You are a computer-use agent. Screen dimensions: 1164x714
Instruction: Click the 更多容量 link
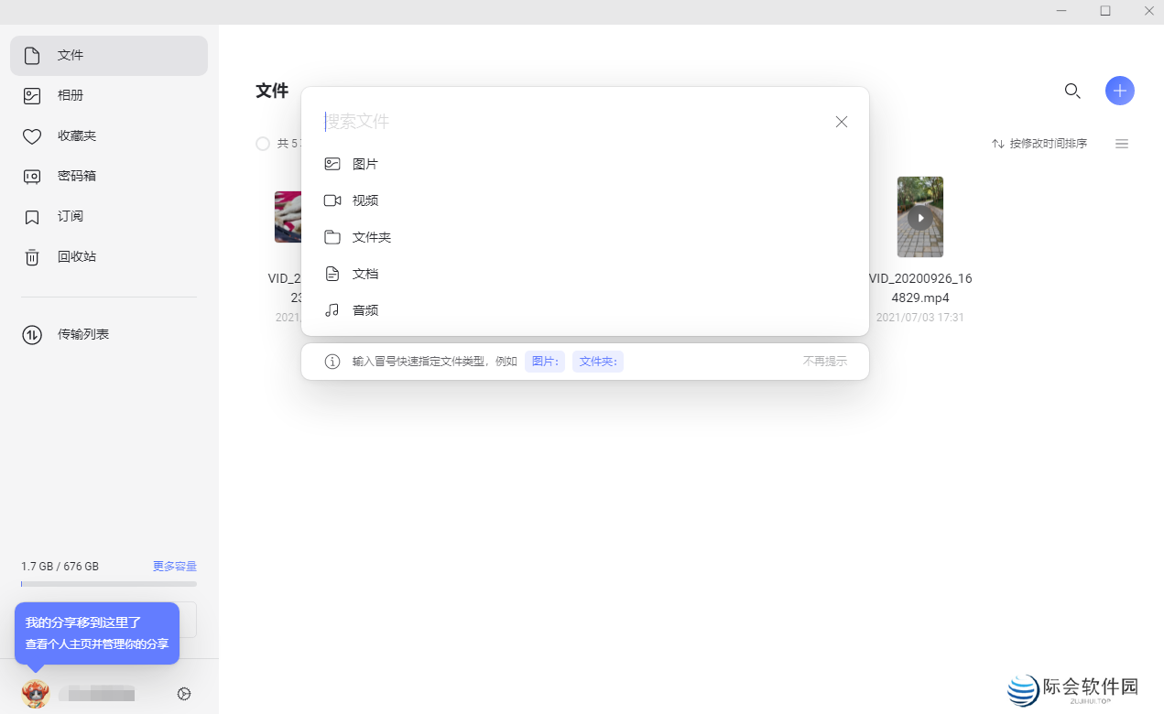pyautogui.click(x=174, y=566)
